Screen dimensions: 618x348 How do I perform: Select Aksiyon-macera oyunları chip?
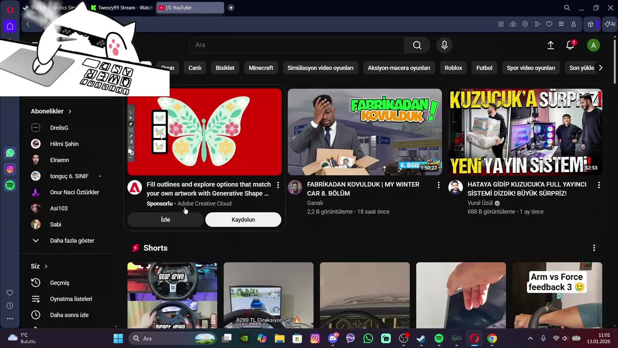point(399,68)
